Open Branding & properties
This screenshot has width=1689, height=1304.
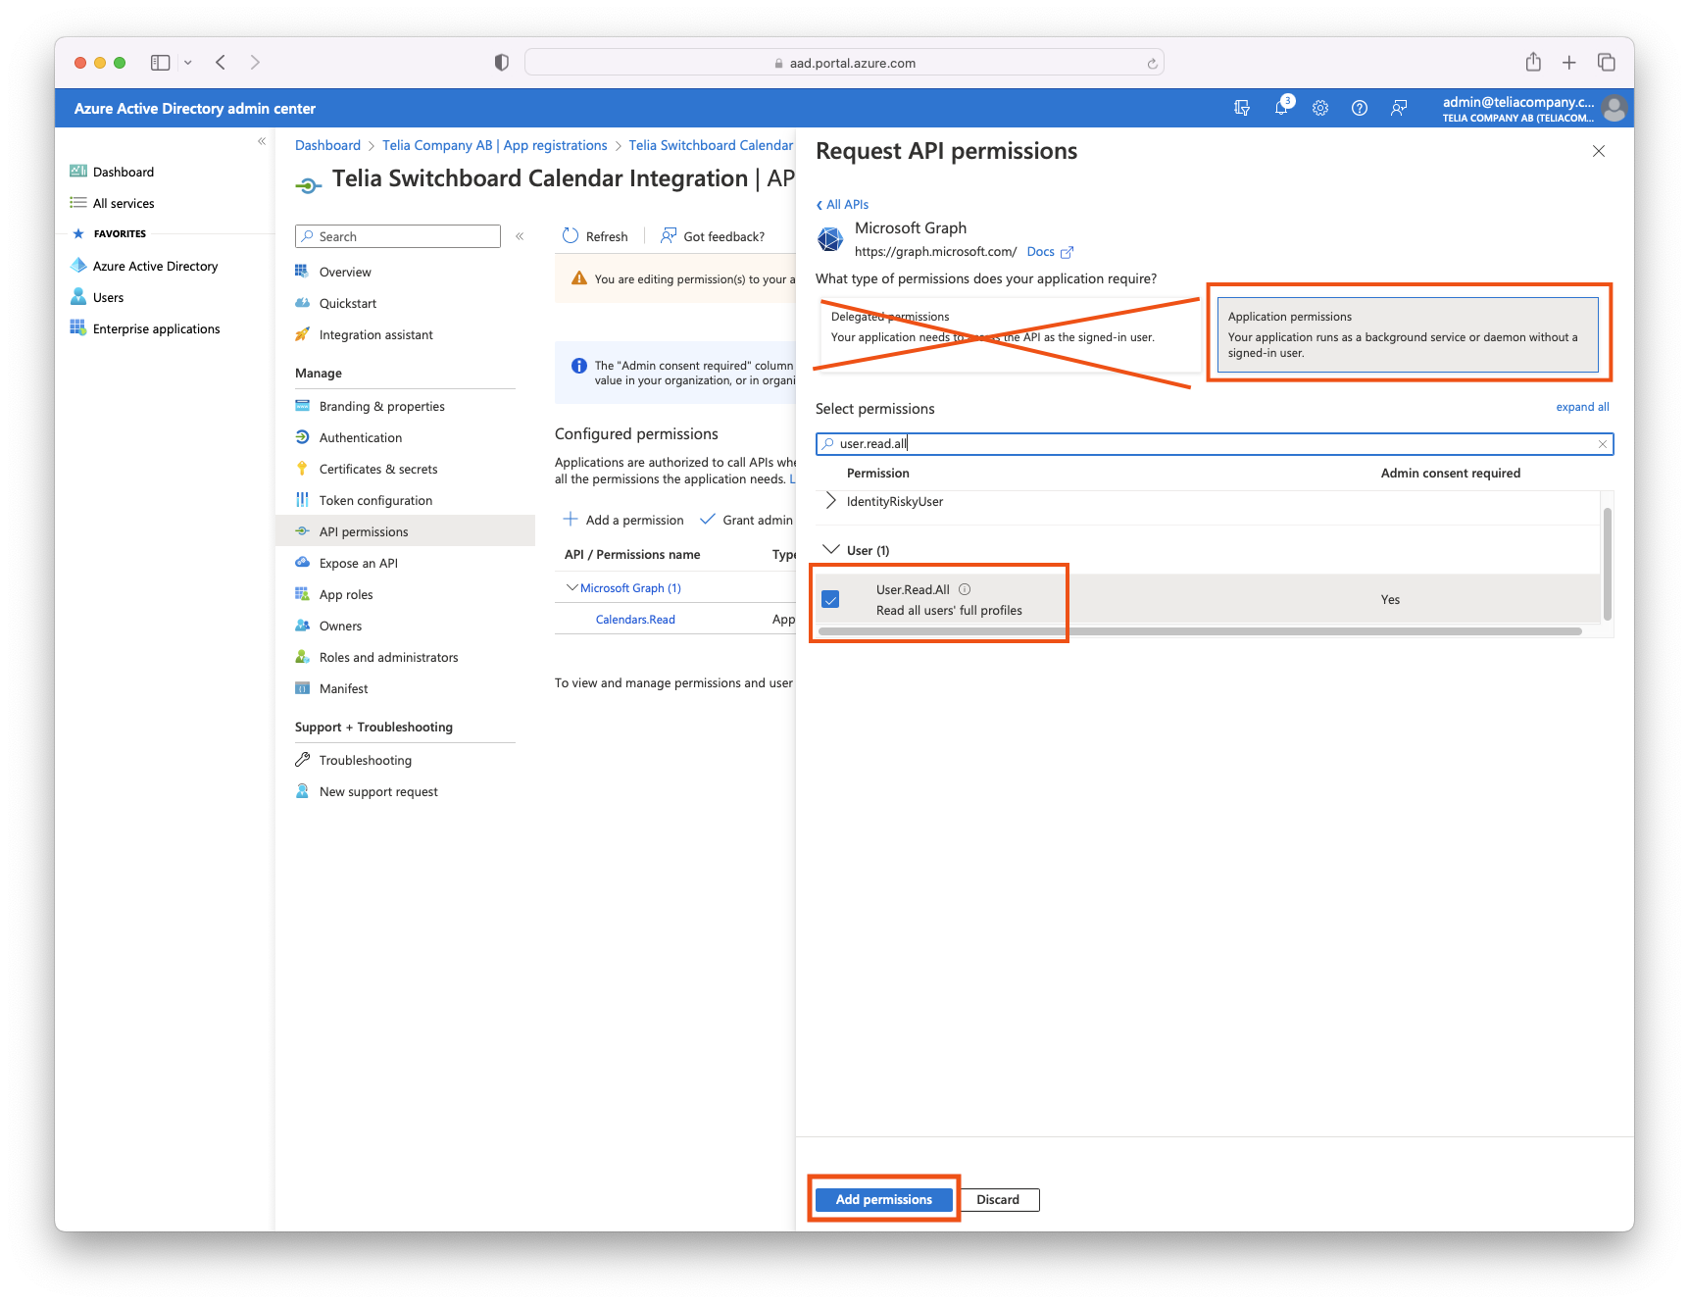381,406
